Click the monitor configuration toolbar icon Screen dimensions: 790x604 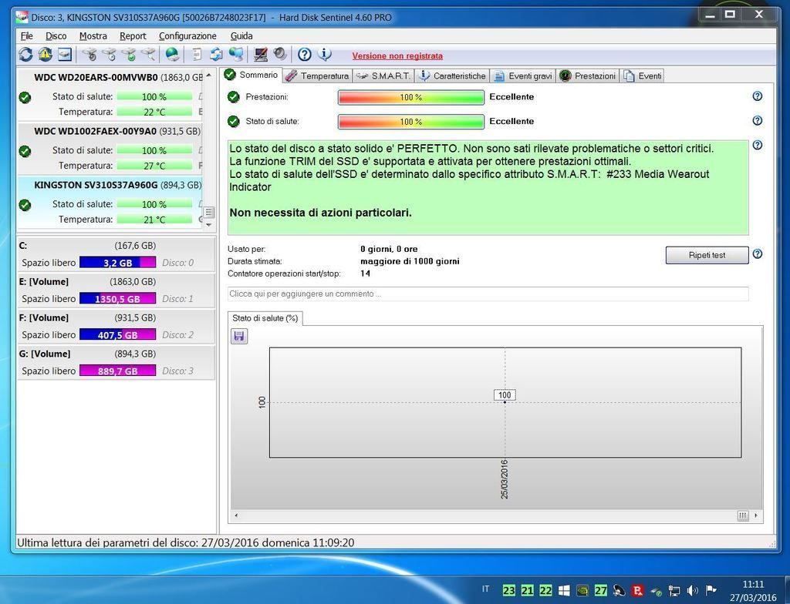[261, 55]
